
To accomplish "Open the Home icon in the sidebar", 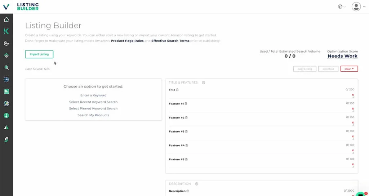I will coord(6,19).
